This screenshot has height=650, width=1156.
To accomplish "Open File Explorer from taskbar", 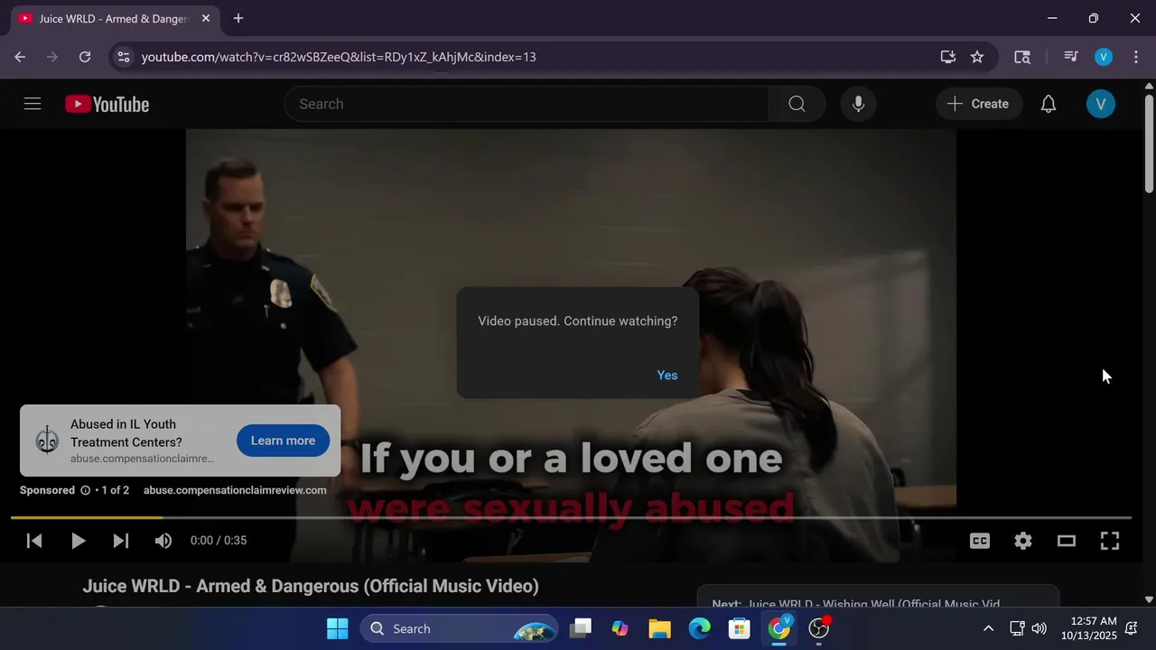I will (659, 628).
